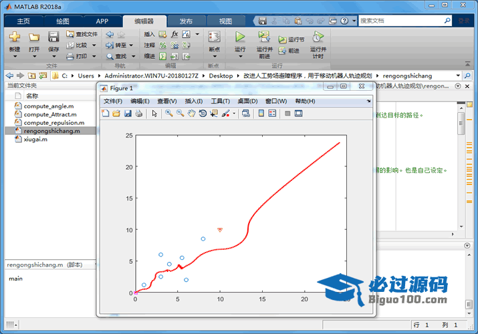Go back with the blue left arrow

[110, 34]
